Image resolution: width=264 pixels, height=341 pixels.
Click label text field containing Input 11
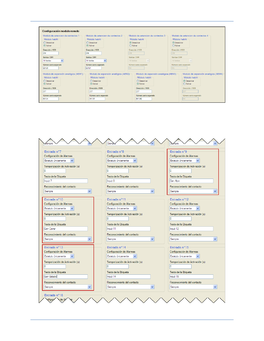[129, 229]
